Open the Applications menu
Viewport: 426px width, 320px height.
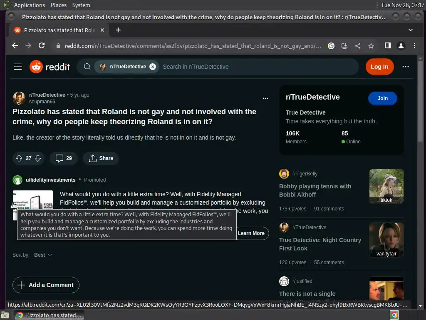(30, 5)
